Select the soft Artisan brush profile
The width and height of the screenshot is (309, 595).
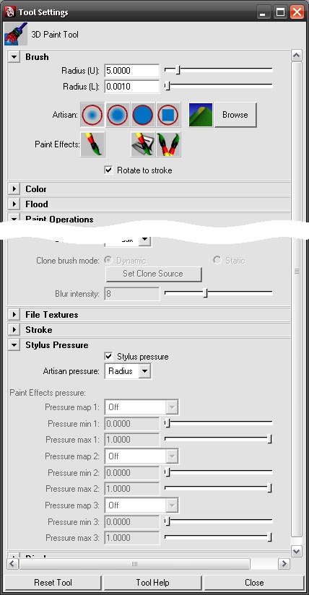point(118,115)
